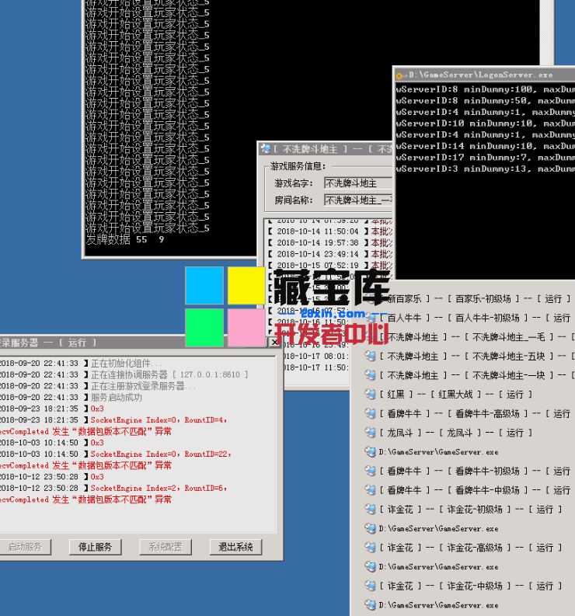Click the 启动服务 button
Viewport: 575px width, 616px height.
click(x=23, y=547)
